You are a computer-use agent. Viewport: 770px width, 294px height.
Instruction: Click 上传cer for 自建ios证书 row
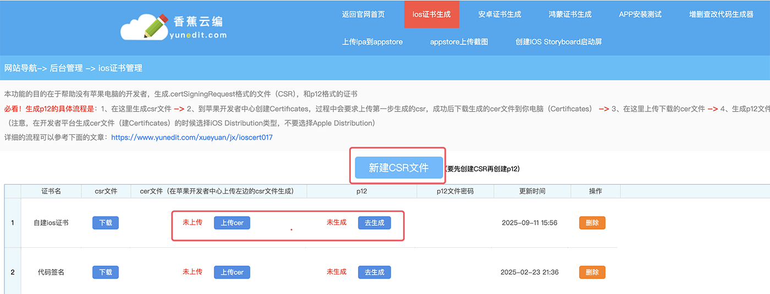(232, 223)
